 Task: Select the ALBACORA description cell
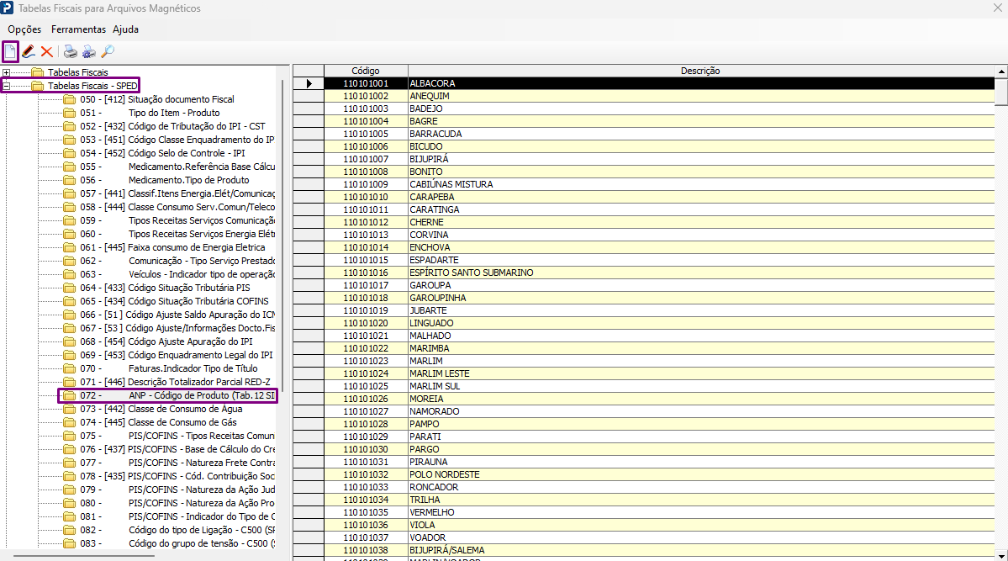(x=701, y=83)
